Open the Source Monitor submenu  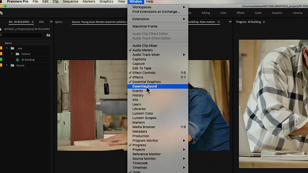point(158,159)
